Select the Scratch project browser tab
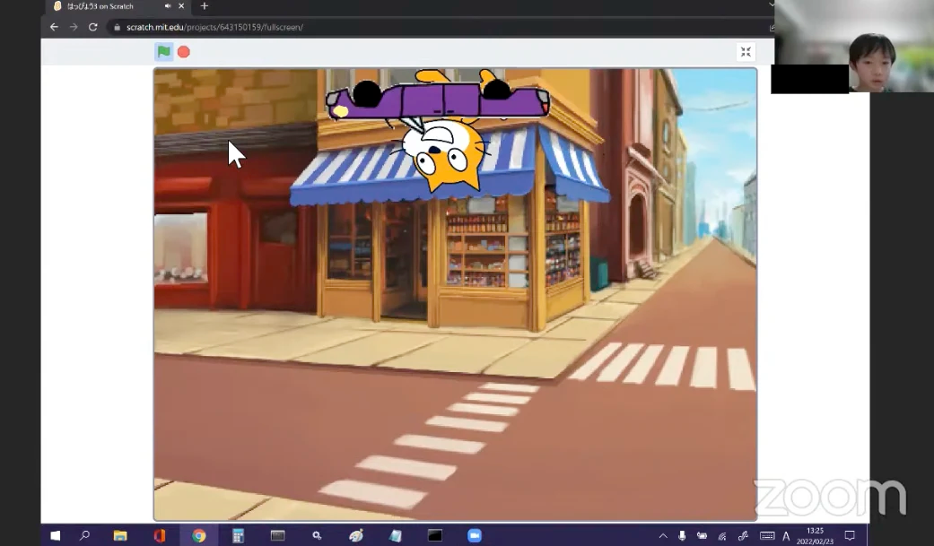Image resolution: width=934 pixels, height=546 pixels. pyautogui.click(x=117, y=6)
